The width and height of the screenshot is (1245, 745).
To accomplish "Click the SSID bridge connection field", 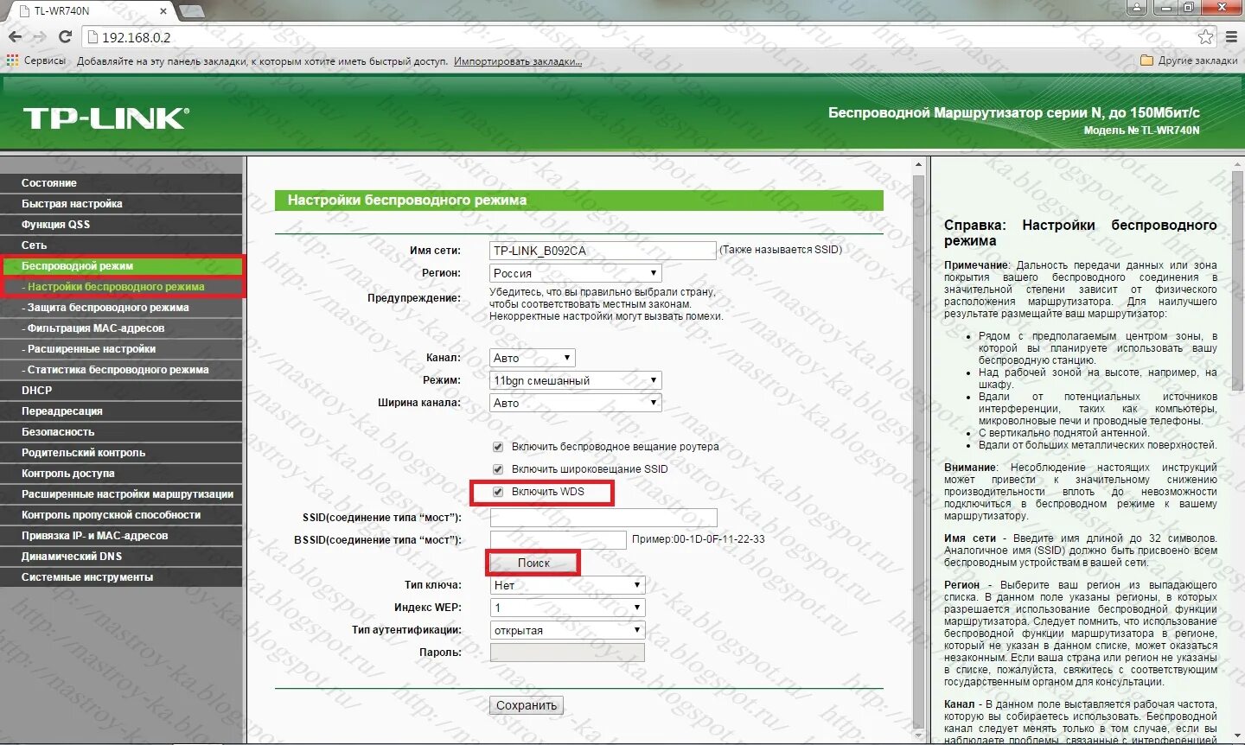I will (x=603, y=518).
